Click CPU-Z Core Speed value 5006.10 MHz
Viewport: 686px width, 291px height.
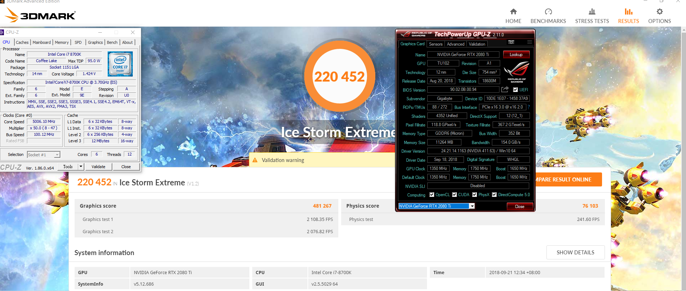pyautogui.click(x=44, y=122)
